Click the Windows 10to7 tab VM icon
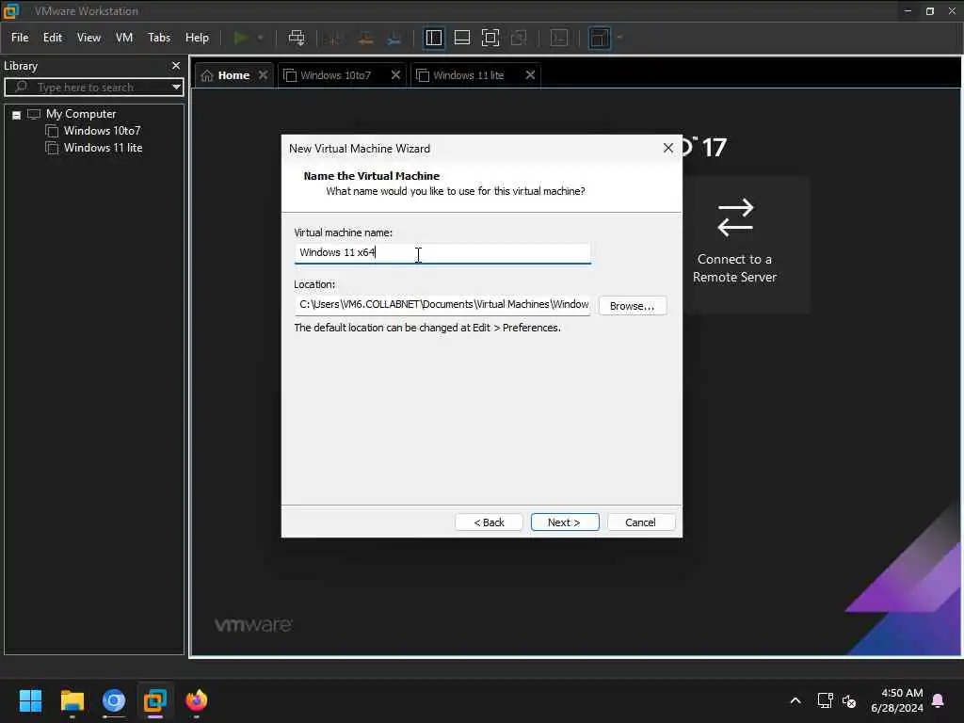The width and height of the screenshot is (964, 723). point(290,75)
